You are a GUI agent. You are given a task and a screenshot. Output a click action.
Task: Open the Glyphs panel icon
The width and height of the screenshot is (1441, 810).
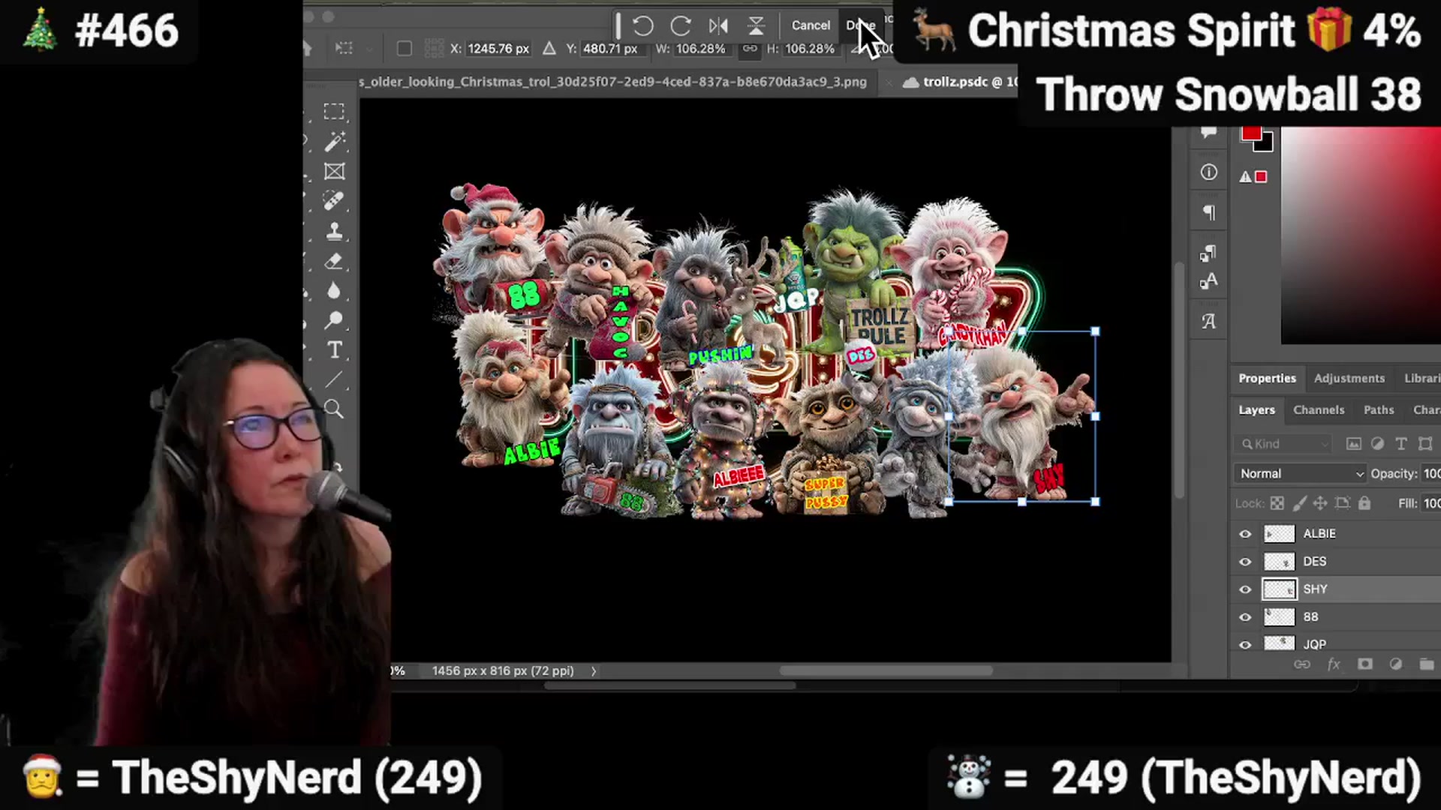coord(1208,322)
